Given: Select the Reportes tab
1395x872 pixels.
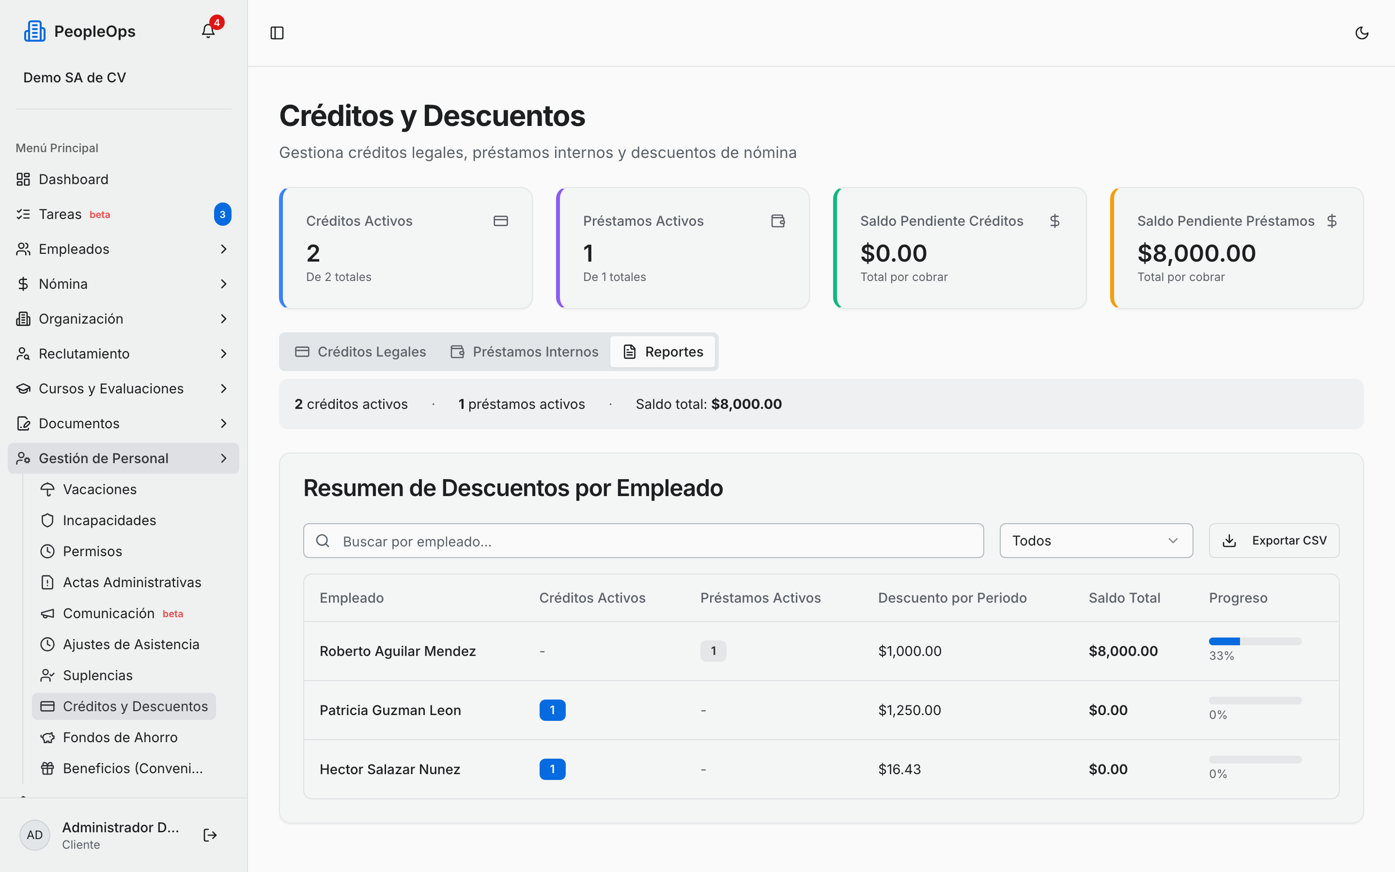Looking at the screenshot, I should [x=663, y=352].
